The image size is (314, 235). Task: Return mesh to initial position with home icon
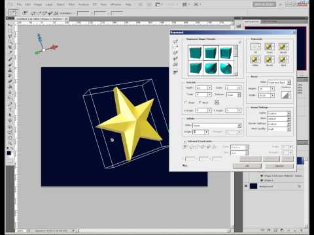pos(175,72)
